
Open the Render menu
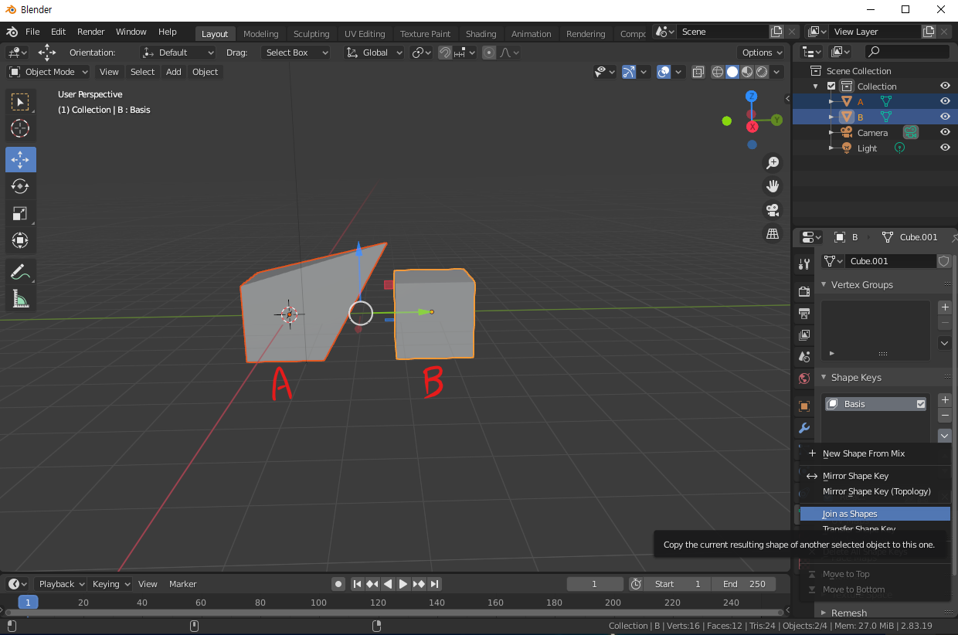click(91, 32)
